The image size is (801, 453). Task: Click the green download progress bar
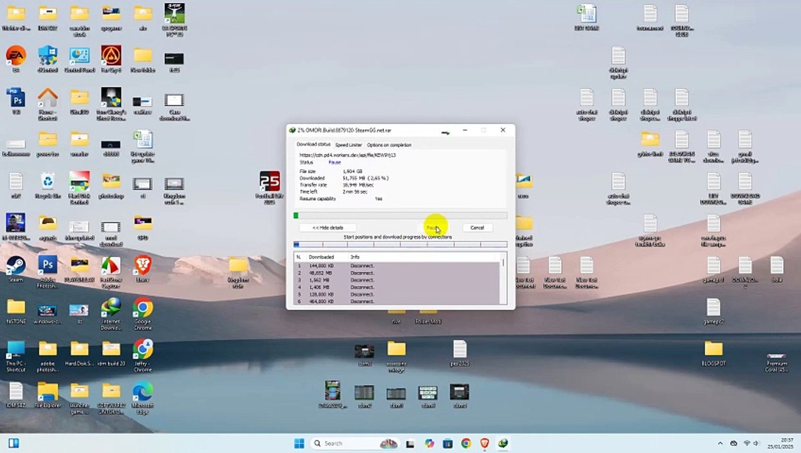[400, 216]
